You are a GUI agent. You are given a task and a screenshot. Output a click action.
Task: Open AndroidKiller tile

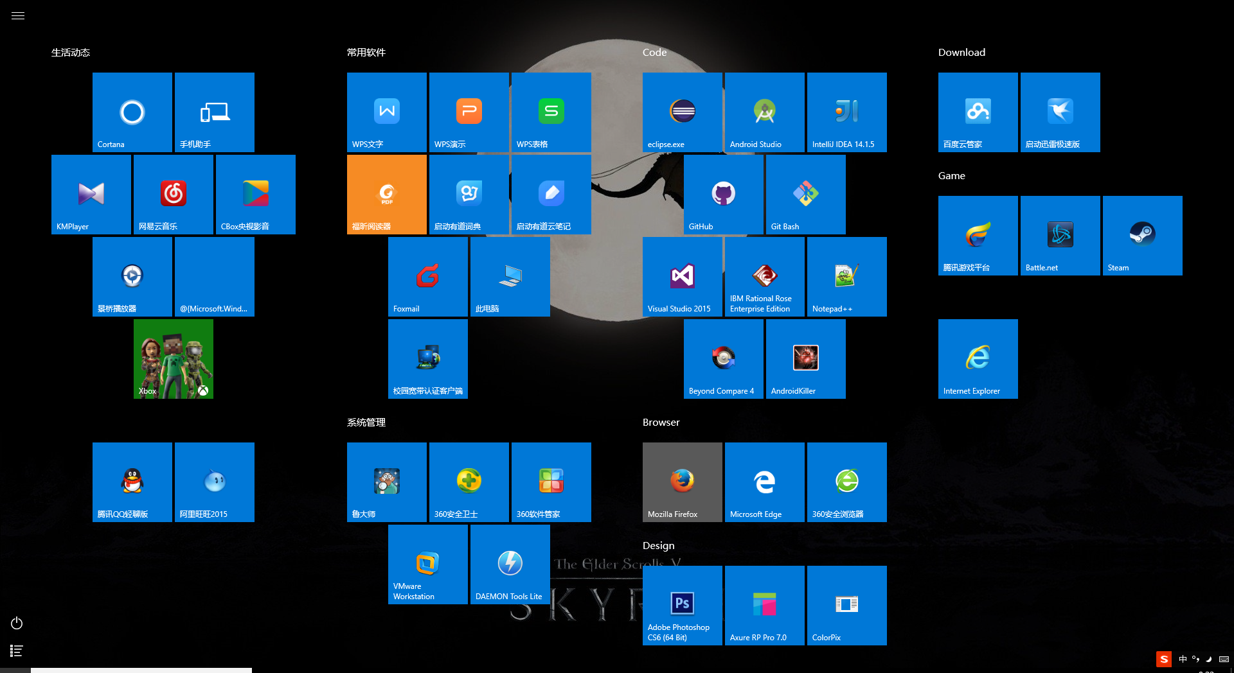pos(806,359)
